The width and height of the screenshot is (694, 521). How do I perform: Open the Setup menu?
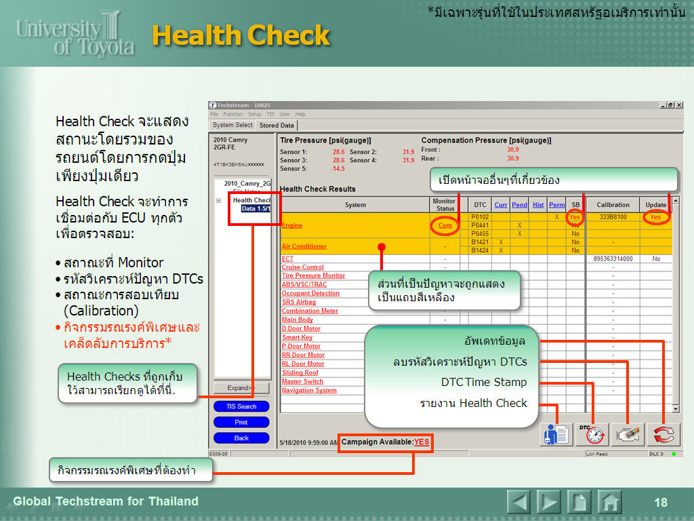coord(255,114)
